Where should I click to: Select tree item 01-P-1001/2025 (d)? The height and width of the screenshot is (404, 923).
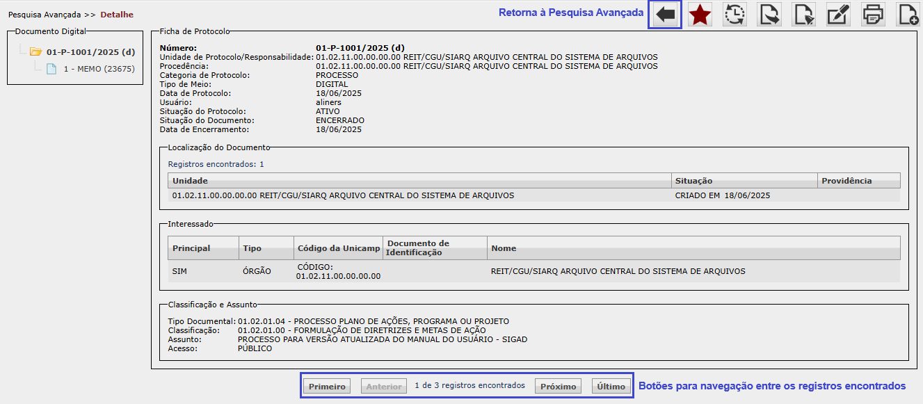tap(90, 51)
